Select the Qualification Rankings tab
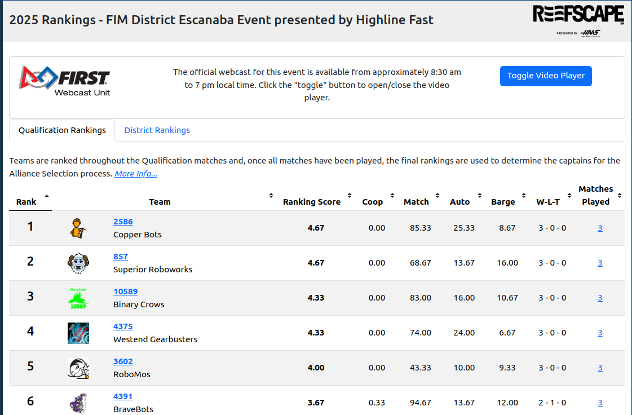 [x=62, y=130]
